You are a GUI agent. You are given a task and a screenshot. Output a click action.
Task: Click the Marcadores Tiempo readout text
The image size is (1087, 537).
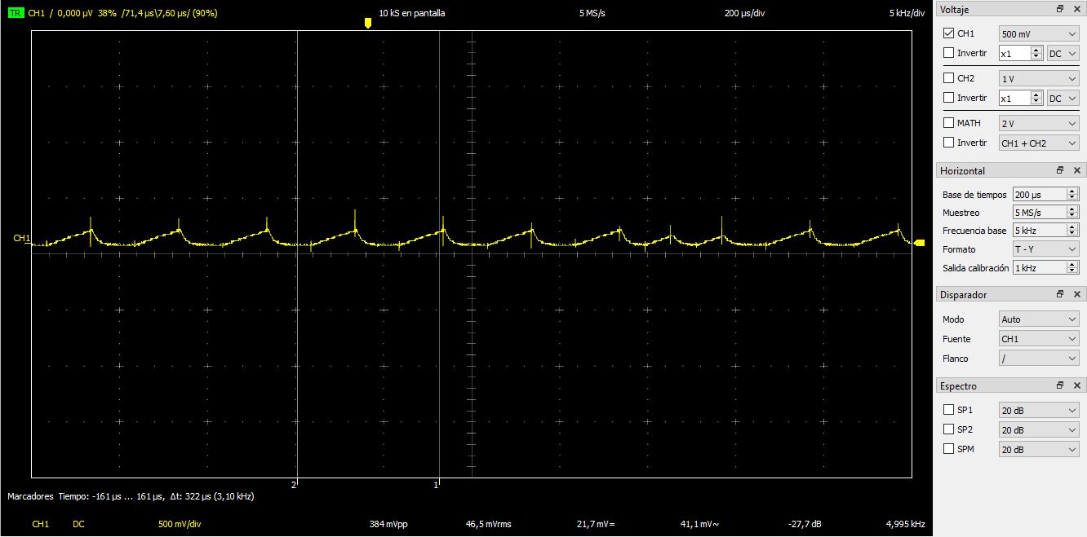(x=131, y=496)
